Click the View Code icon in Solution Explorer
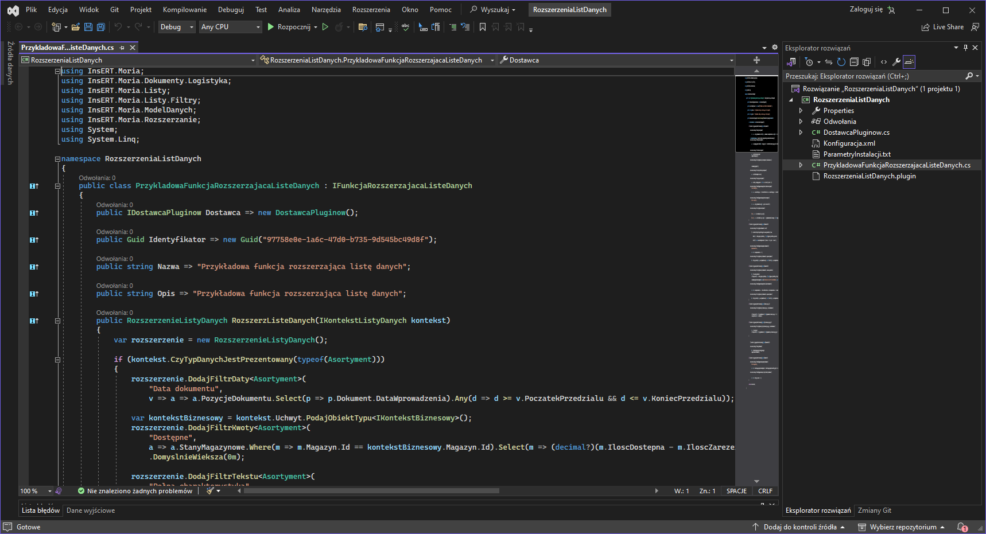The image size is (986, 534). (x=884, y=62)
